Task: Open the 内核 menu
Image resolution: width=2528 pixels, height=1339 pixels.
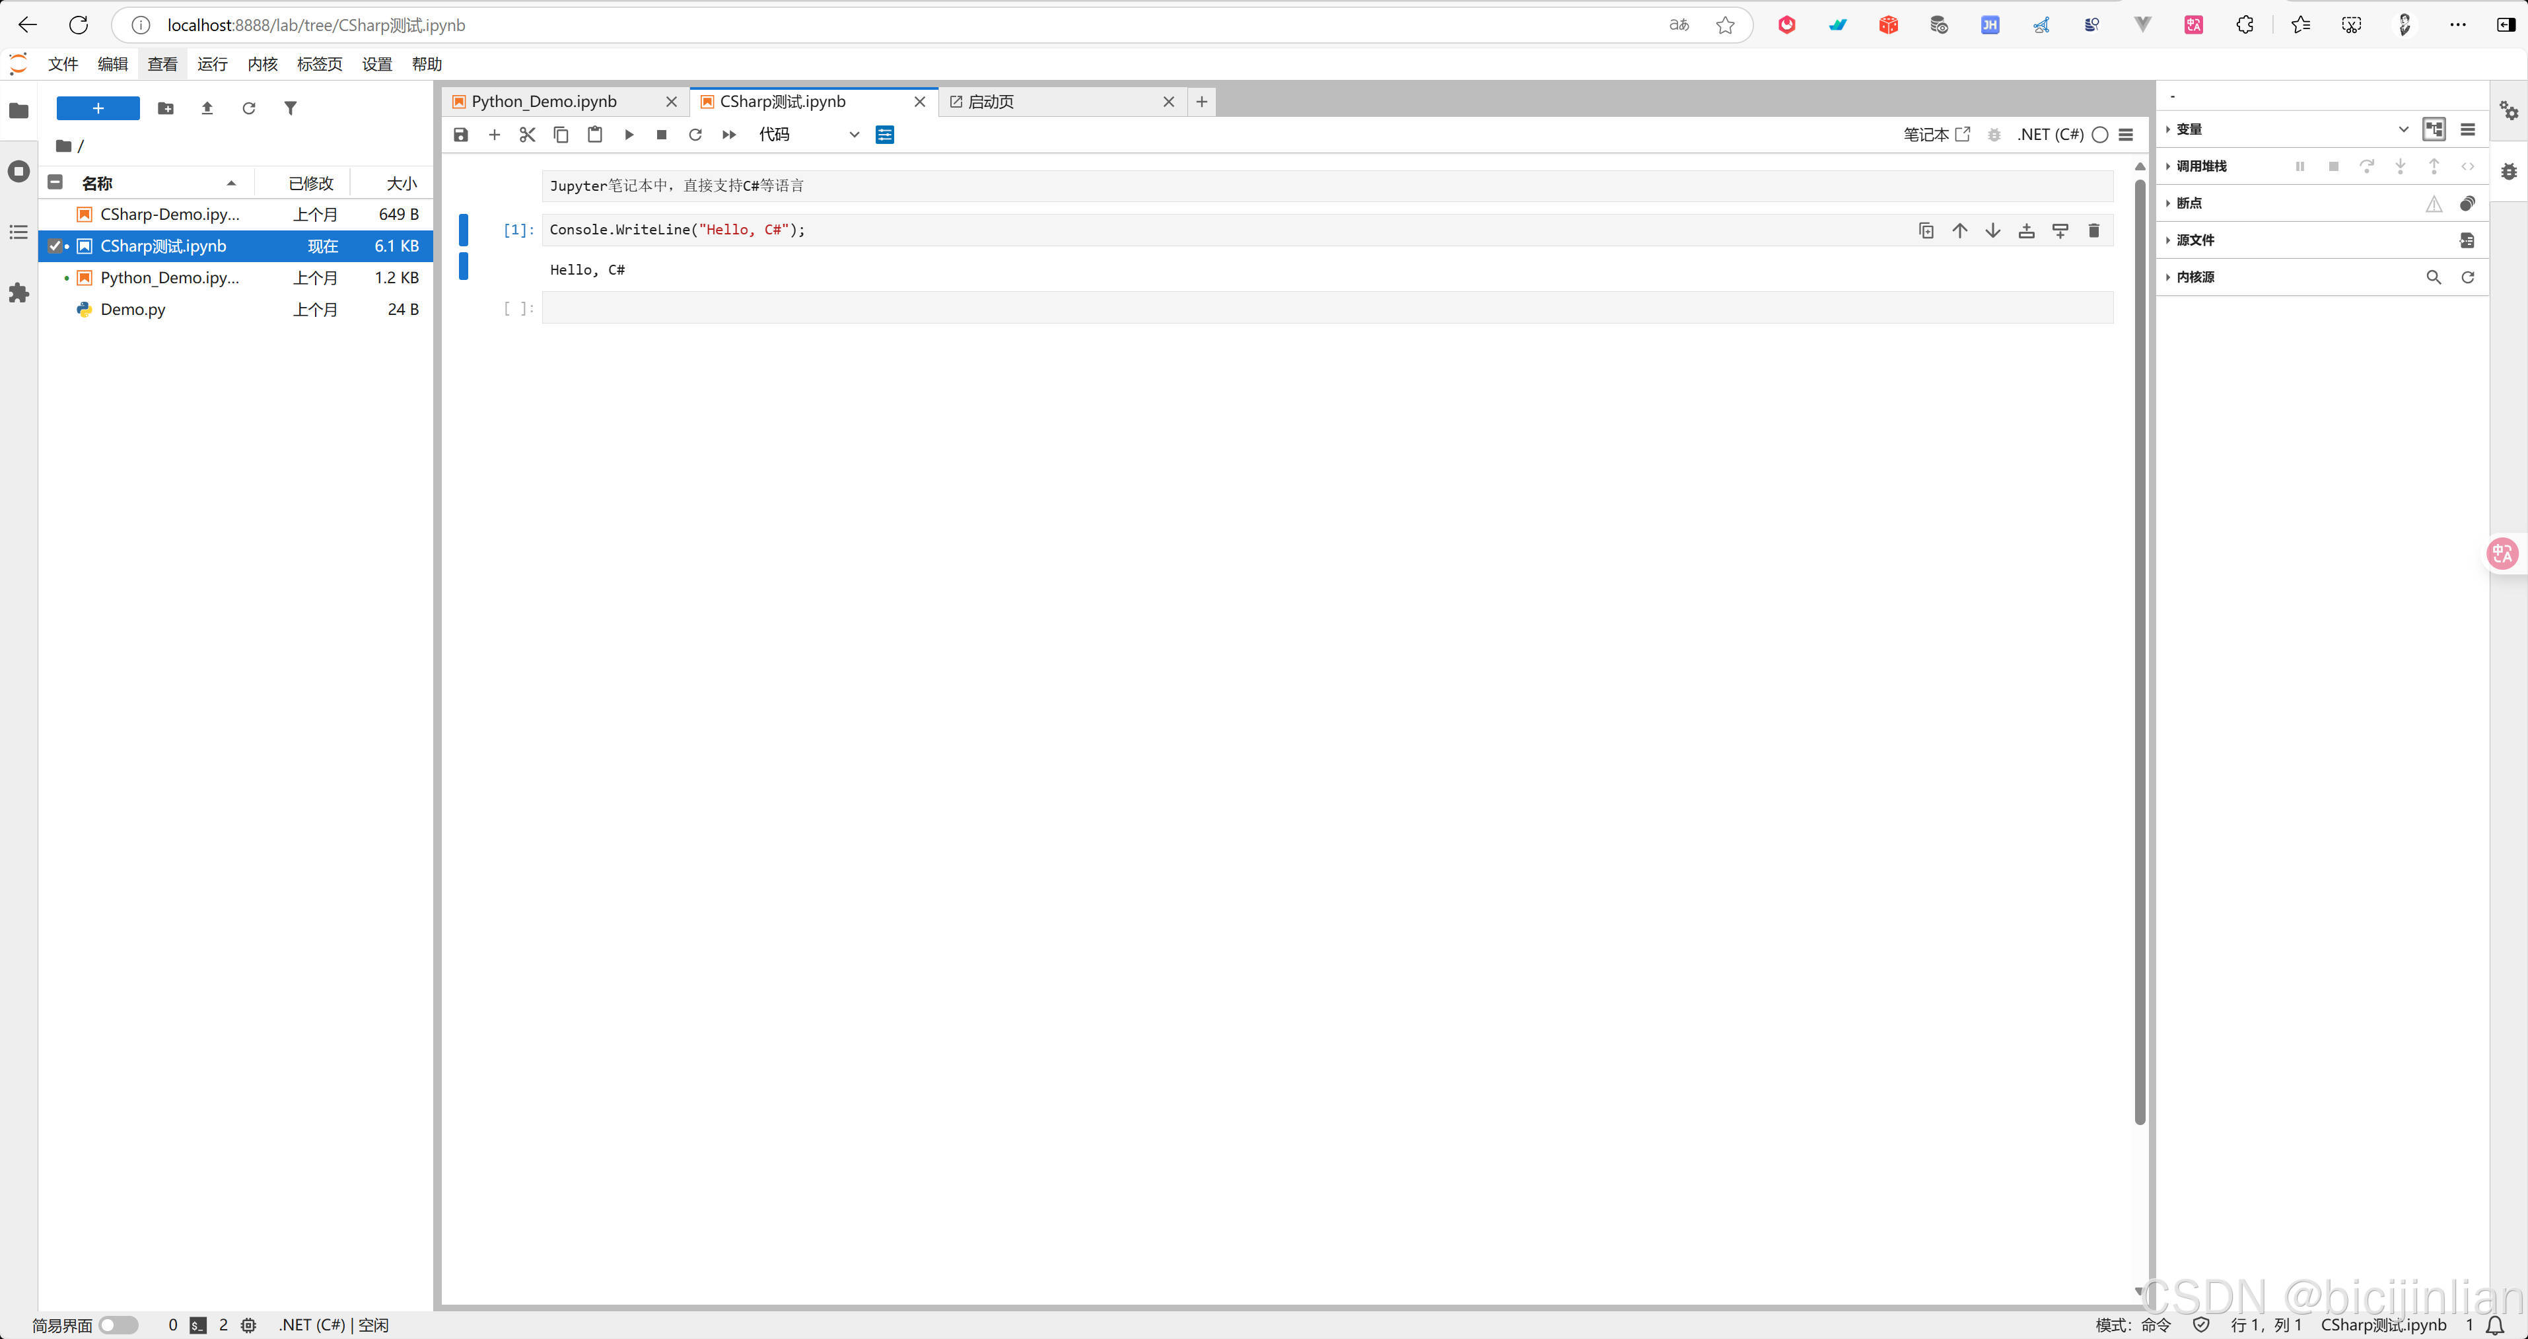Action: [262, 64]
